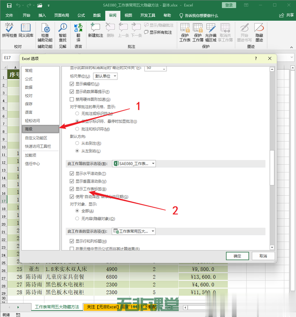Select 常规 in options sidebar
This screenshot has height=317, width=296.
click(x=40, y=70)
